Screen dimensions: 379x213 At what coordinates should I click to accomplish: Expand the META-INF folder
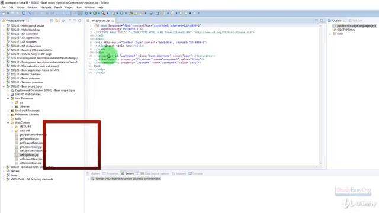coord(12,127)
